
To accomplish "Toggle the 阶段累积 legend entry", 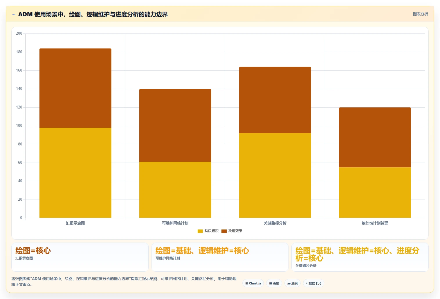I will click(x=208, y=231).
